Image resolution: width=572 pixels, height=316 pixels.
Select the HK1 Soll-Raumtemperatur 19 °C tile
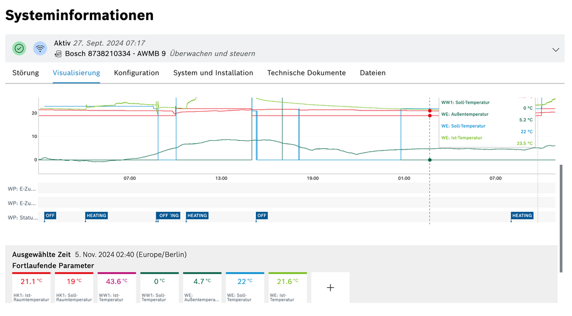click(x=74, y=288)
